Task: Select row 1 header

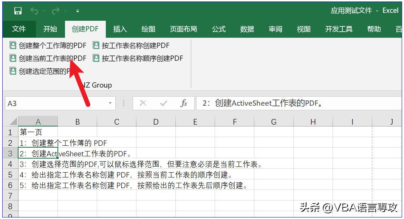Action: pos(10,132)
